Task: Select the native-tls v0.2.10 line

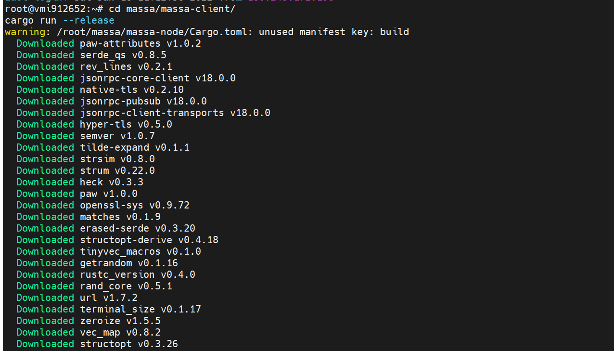Action: tap(100, 90)
